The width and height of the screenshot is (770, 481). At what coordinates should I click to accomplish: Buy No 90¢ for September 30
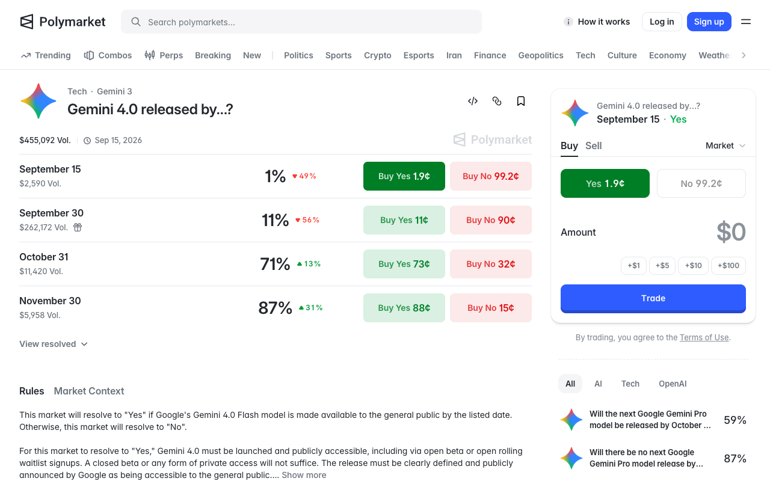pyautogui.click(x=491, y=220)
